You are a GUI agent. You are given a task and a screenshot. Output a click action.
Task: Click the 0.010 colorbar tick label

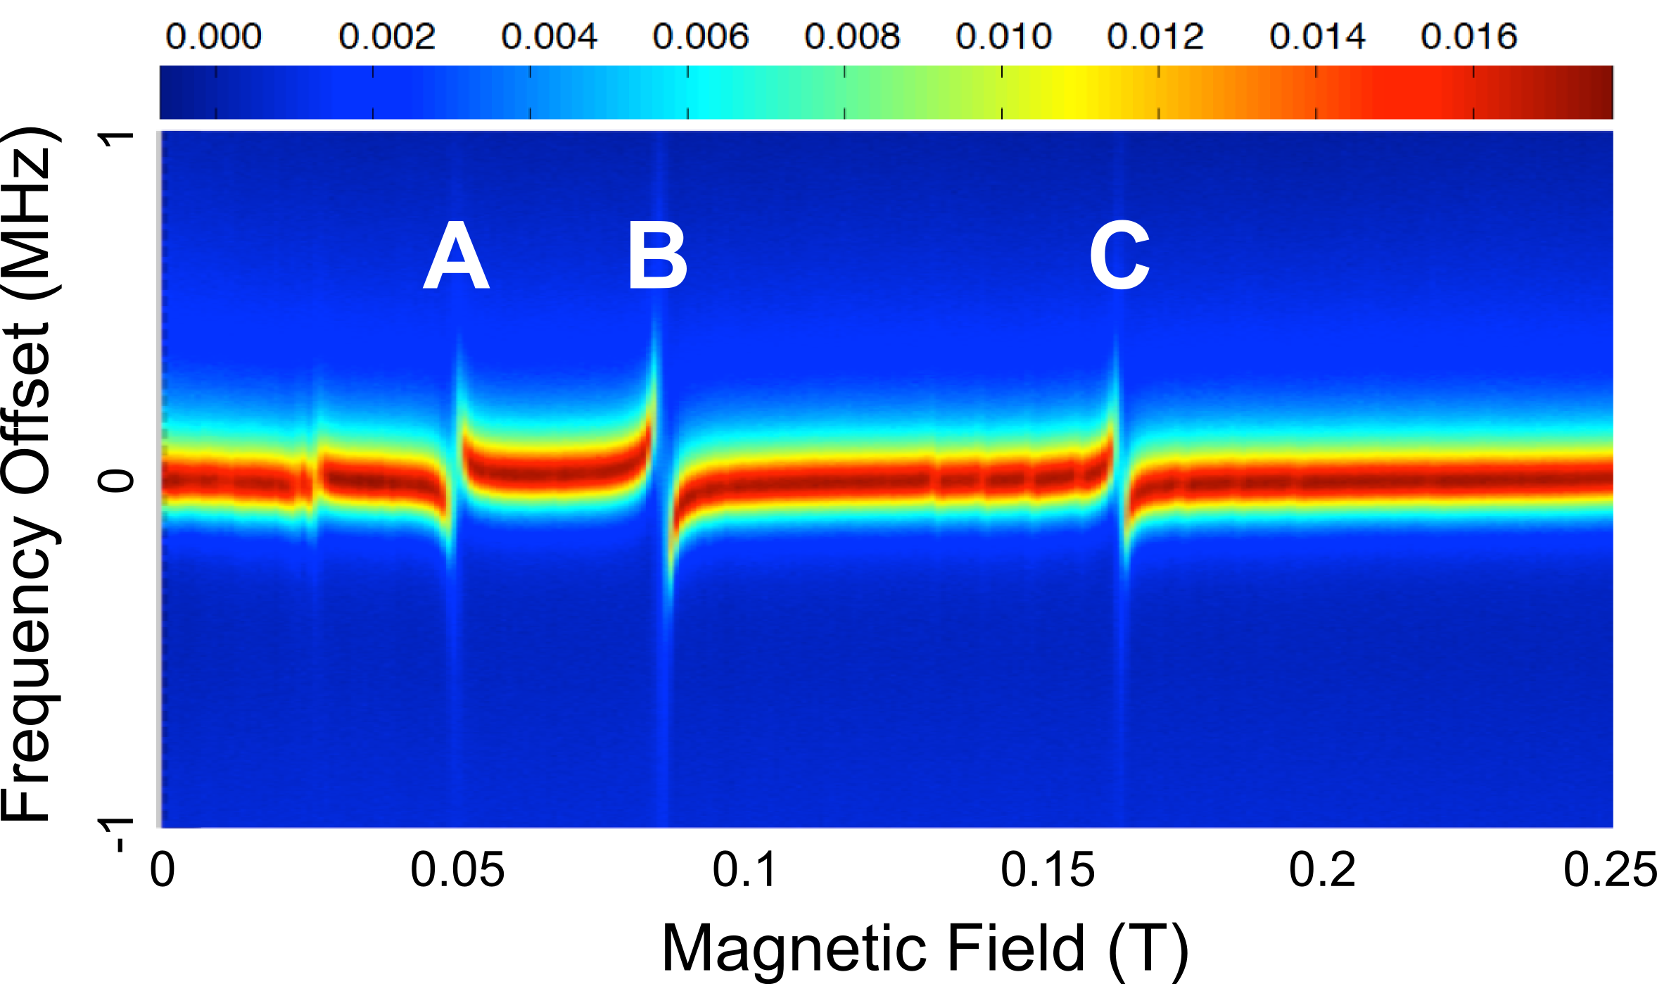click(1003, 37)
